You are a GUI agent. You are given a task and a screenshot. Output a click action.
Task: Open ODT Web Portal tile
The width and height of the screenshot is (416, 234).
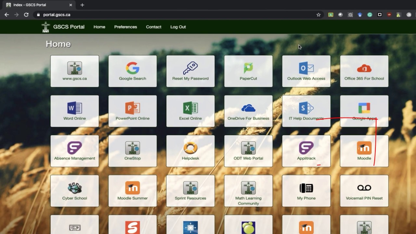248,151
